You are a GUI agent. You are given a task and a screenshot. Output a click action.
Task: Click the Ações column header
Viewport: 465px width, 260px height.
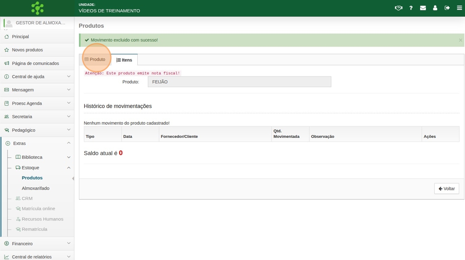click(441, 134)
